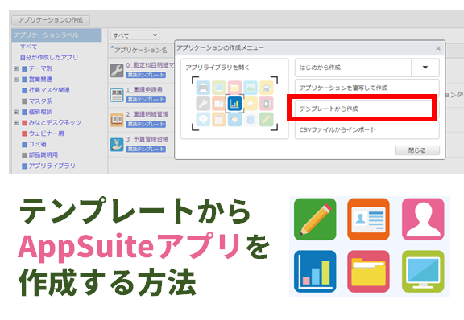The height and width of the screenshot is (320, 464).
Task: Click the printer icon in the library grid
Action: pos(203,88)
